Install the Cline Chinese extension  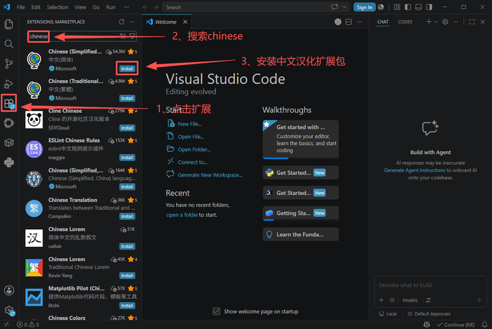point(127,128)
